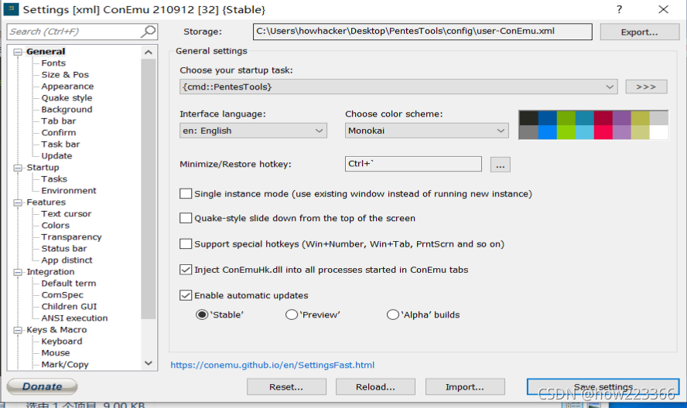
Task: Select the 'Preview' radio button
Action: (x=292, y=314)
